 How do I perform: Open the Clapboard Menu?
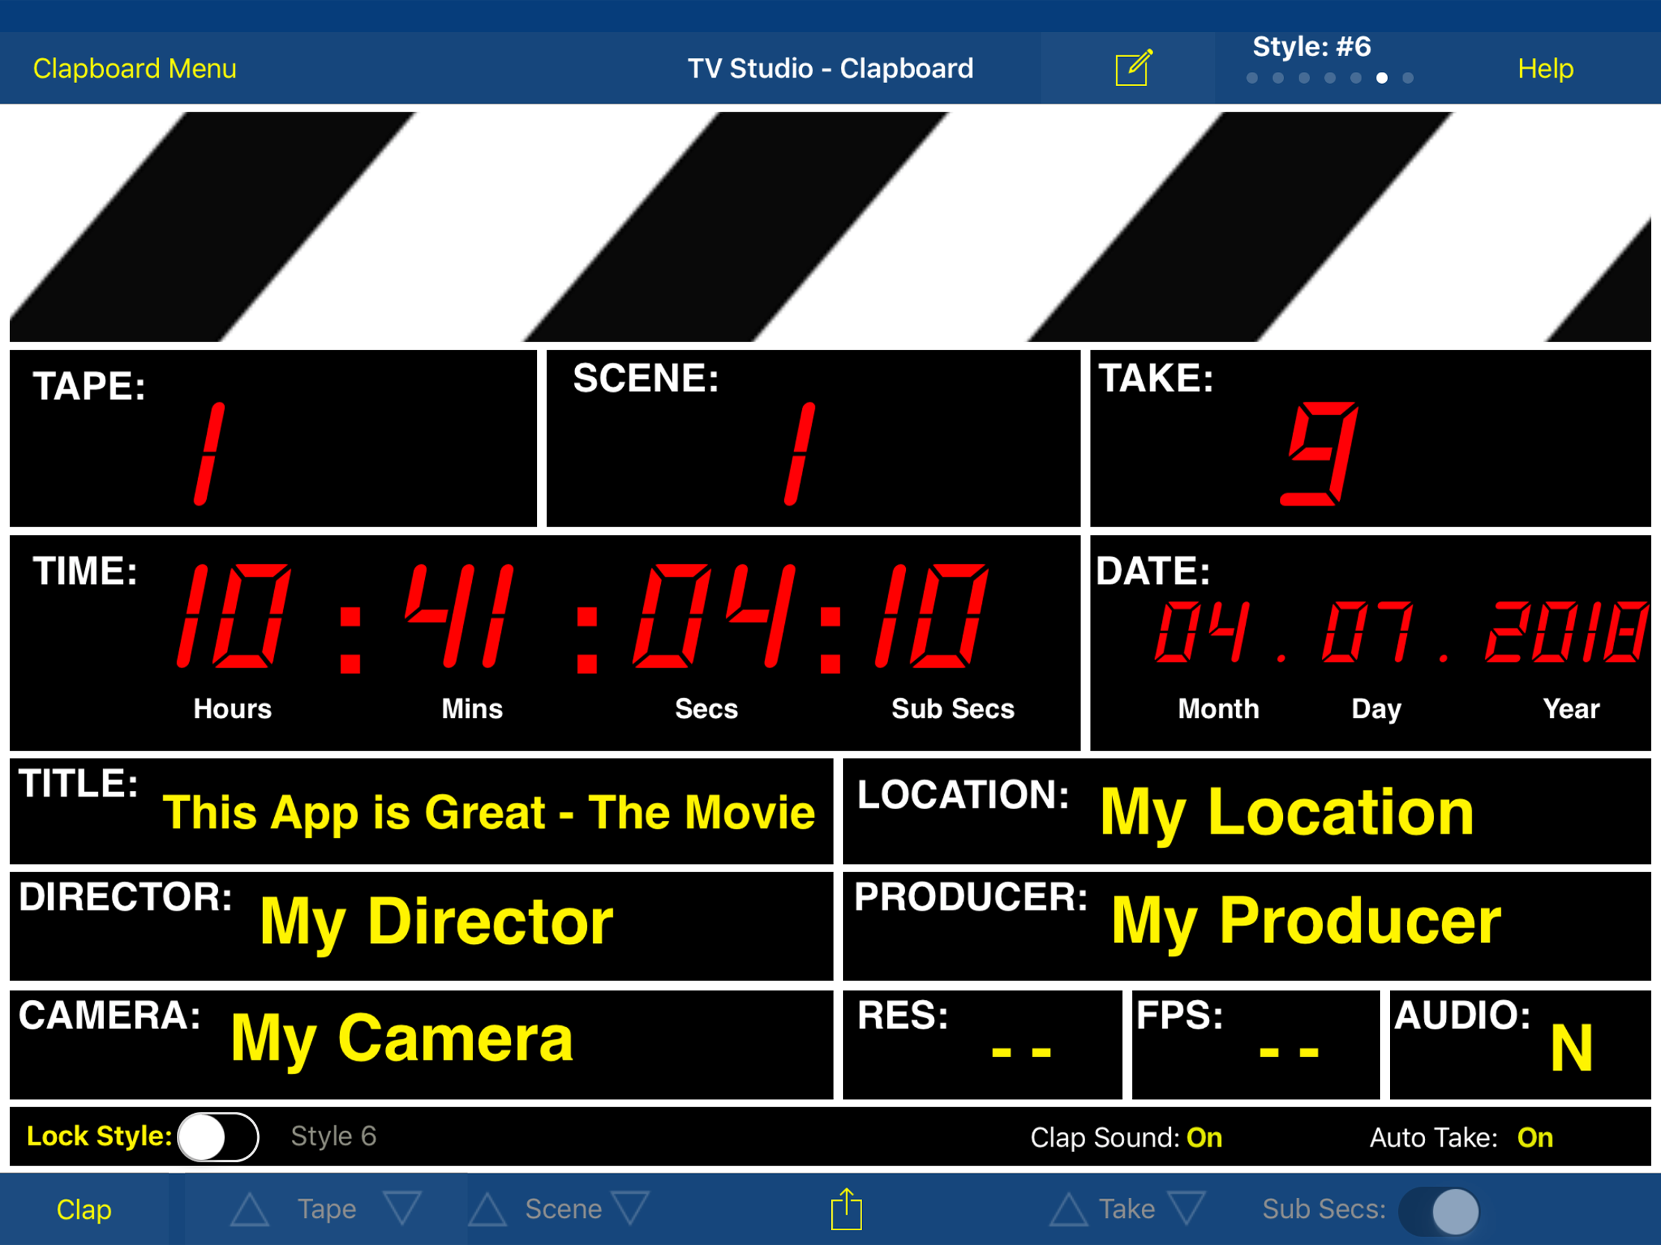click(134, 68)
